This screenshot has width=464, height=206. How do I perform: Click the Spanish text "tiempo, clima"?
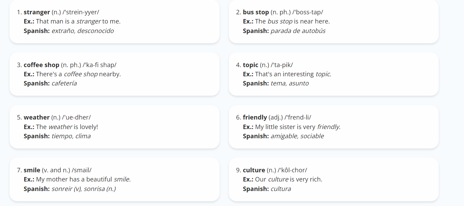pyautogui.click(x=71, y=136)
